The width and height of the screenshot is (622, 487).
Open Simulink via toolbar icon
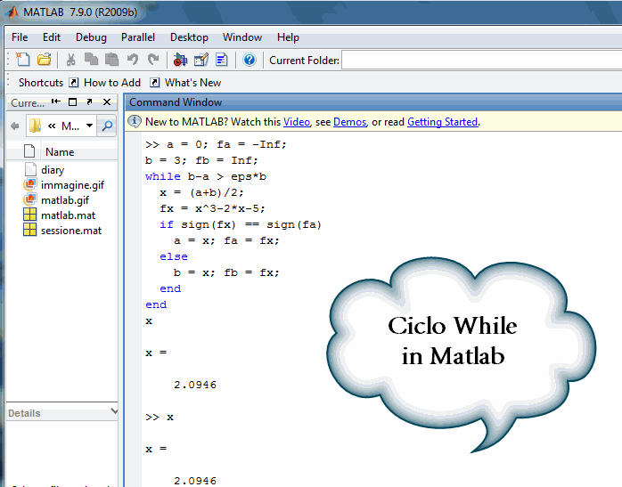coord(180,60)
